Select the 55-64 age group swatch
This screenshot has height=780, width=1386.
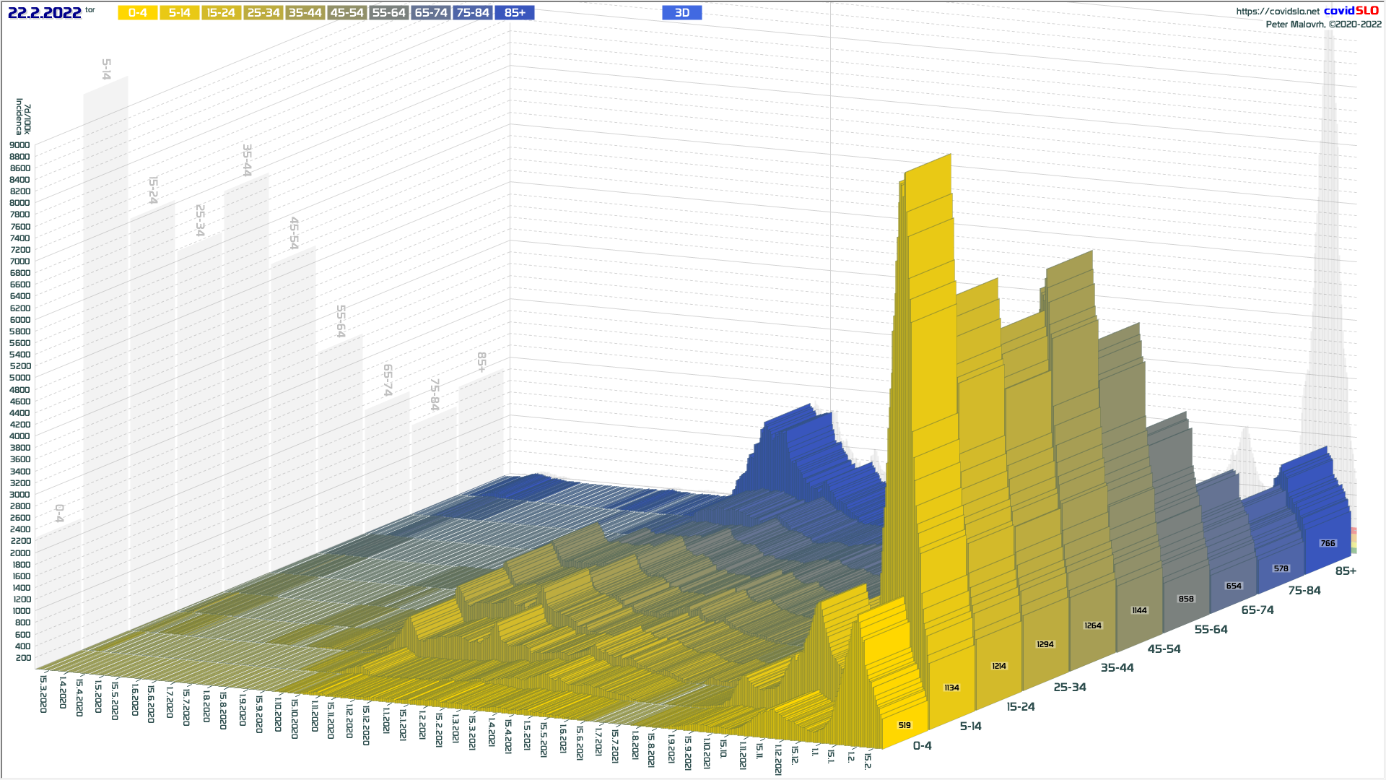coord(388,13)
